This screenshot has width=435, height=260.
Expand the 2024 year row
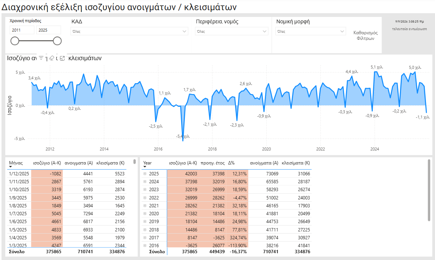click(145, 182)
